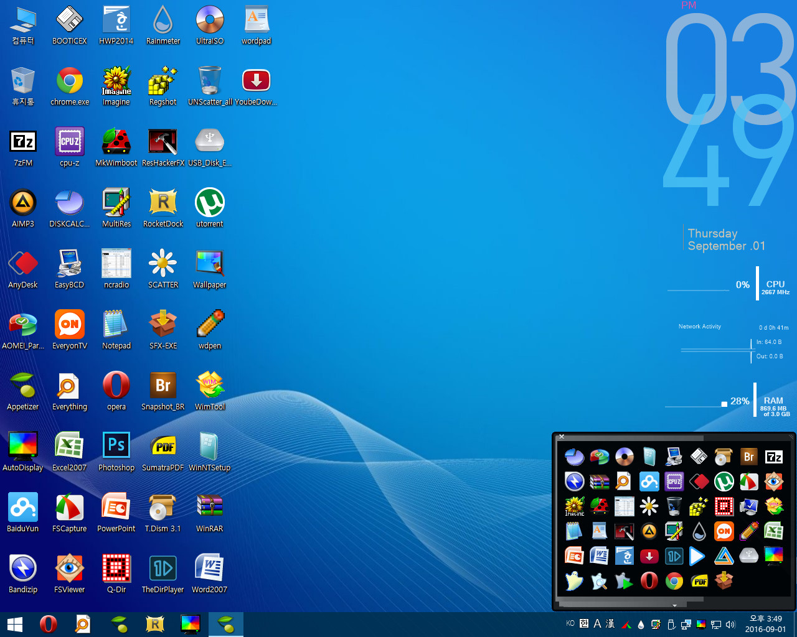Screen dimensions: 797x637
Task: Select the FSViewer desktop icon
Action: pyautogui.click(x=70, y=575)
